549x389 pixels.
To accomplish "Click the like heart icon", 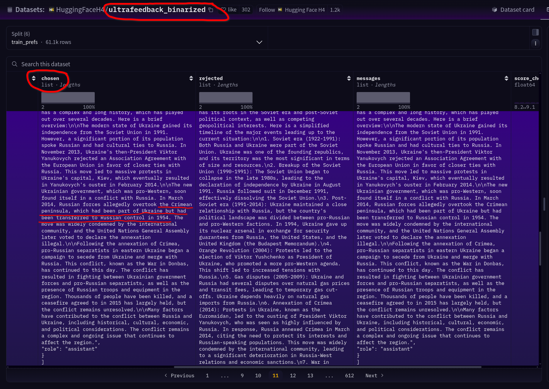I will point(223,10).
